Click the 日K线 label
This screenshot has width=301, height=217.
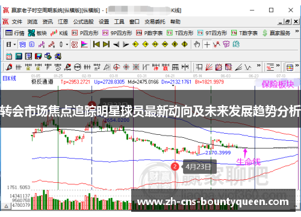pos(9,79)
